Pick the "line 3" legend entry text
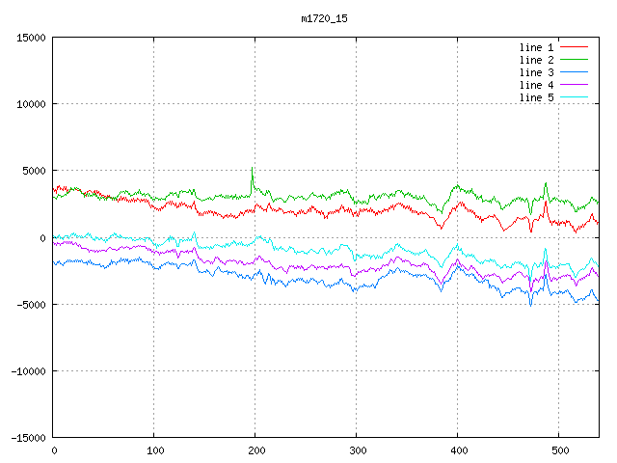 [x=536, y=72]
